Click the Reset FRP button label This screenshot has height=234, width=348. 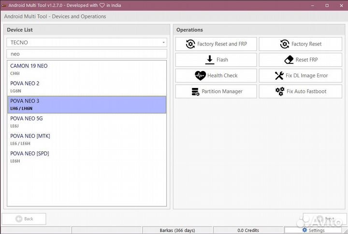306,60
